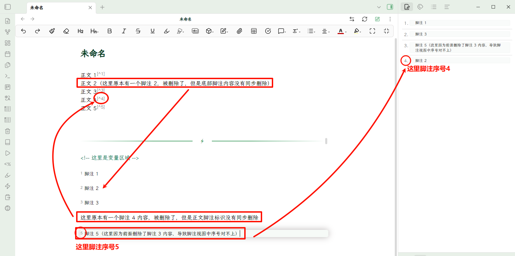Switch to the tags tab in sidebar
This screenshot has height=256, width=515.
[x=420, y=7]
